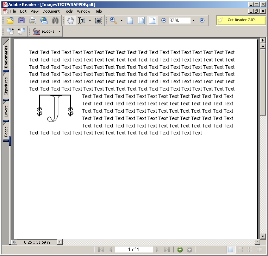
Task: Click the Got Reader 7.0? button
Action: [x=241, y=20]
